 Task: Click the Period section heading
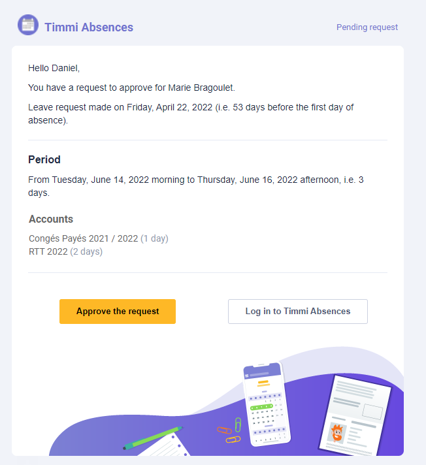44,159
